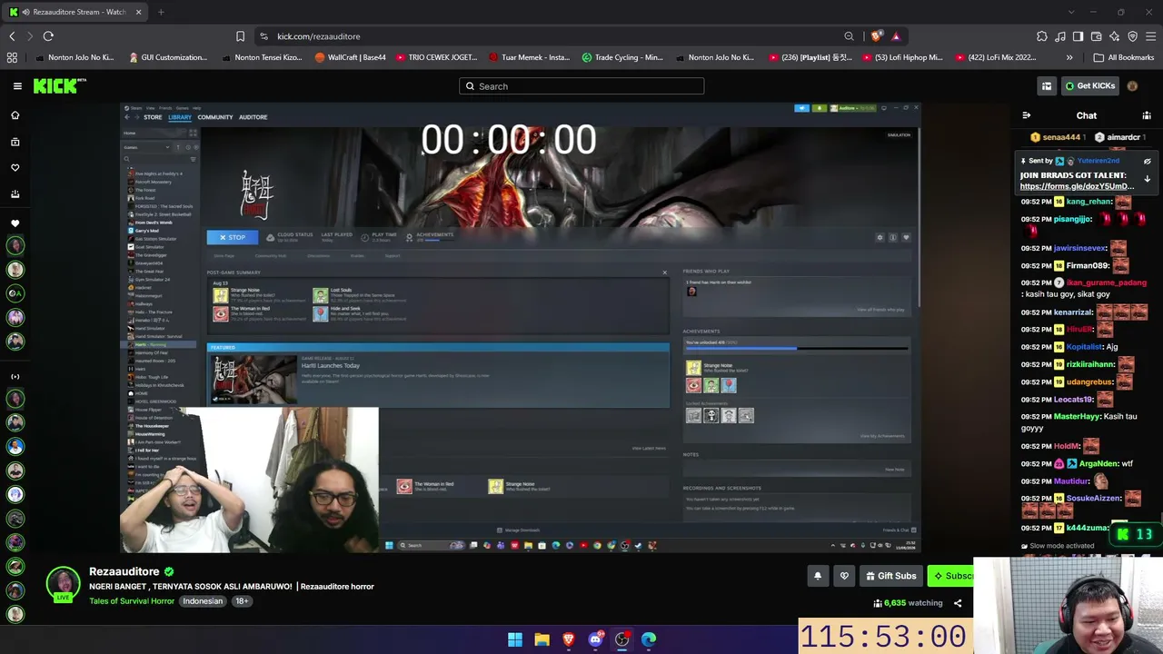The image size is (1163, 654).
Task: Select the Rezaauditore Stream browser tab
Action: (x=75, y=12)
